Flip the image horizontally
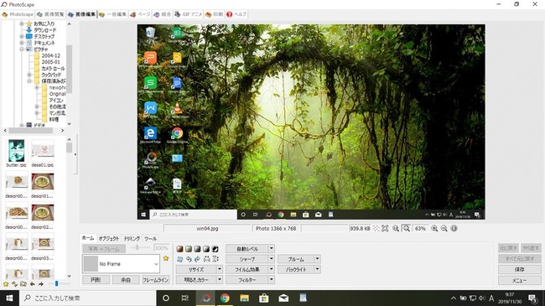 (206, 259)
